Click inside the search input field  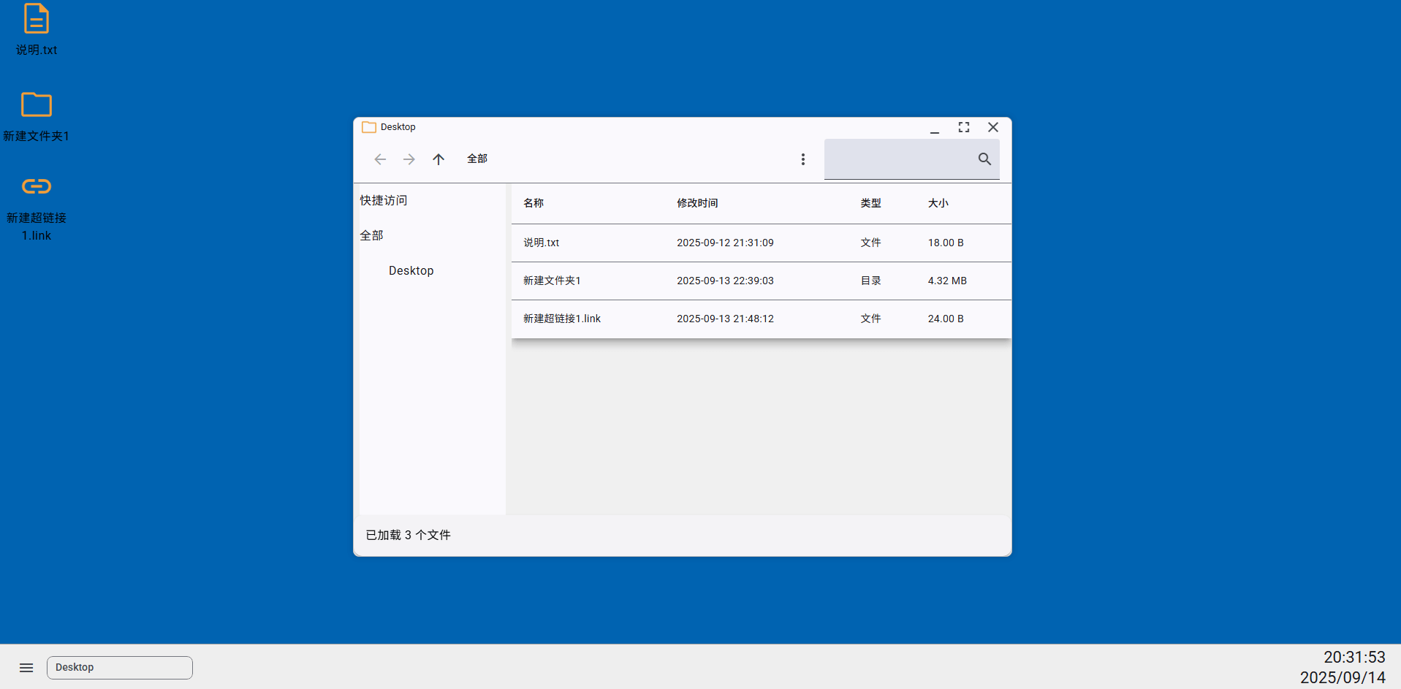point(899,159)
